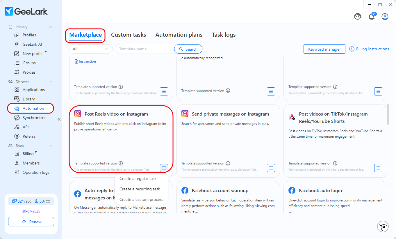This screenshot has height=239, width=396.
Task: Click members count 50/∞ indicator
Action: [42, 201]
